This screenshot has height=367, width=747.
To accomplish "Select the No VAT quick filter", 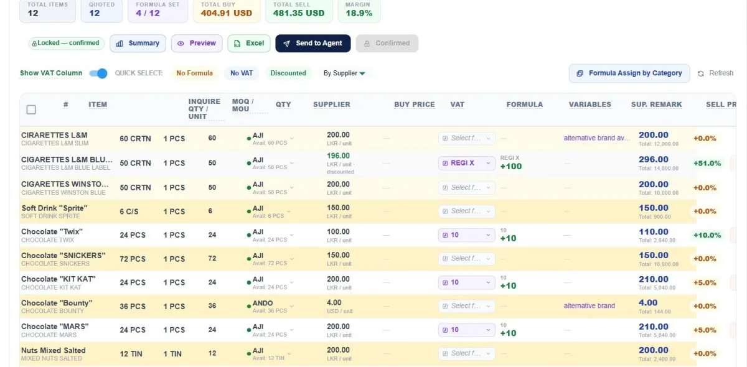I will click(x=242, y=73).
